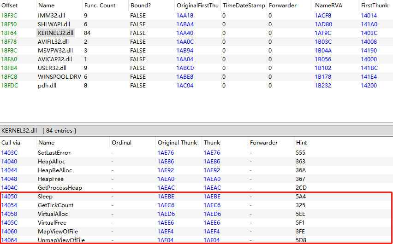This screenshot has width=393, height=244.
Task: Click the Original Thunk column header
Action: pos(179,143)
